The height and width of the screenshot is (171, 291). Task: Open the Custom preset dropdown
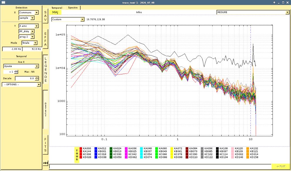point(68,19)
